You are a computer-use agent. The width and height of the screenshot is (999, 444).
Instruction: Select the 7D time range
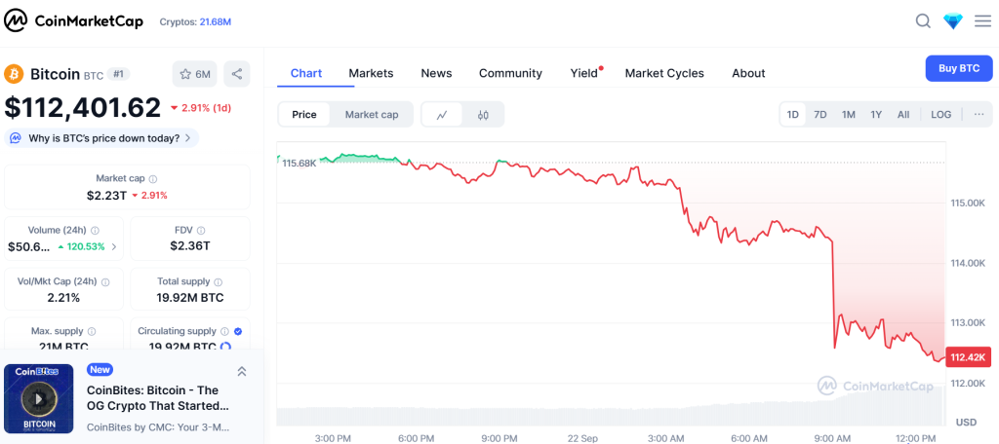tap(820, 115)
